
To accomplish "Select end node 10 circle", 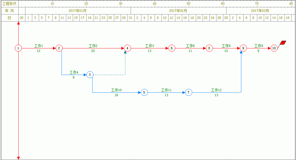I will [274, 48].
